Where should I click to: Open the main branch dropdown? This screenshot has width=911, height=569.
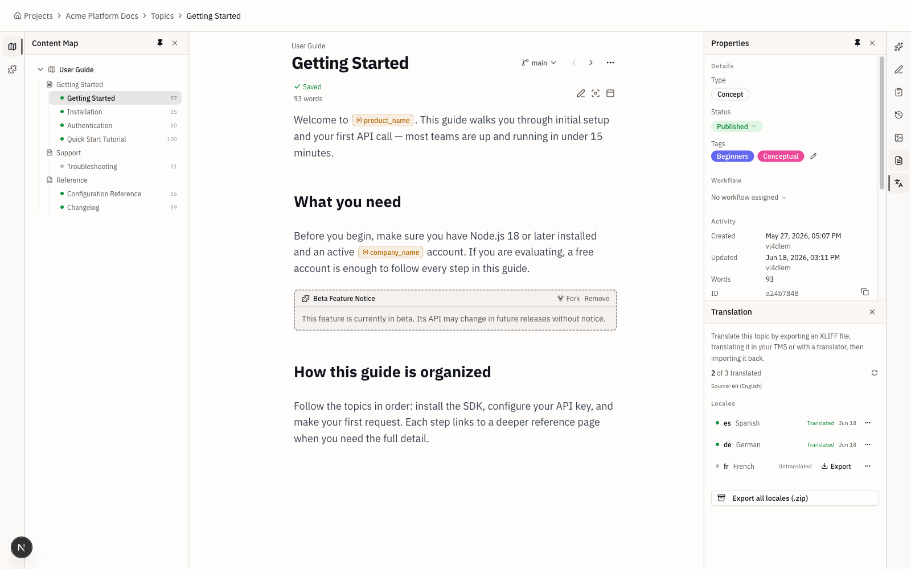tap(539, 63)
